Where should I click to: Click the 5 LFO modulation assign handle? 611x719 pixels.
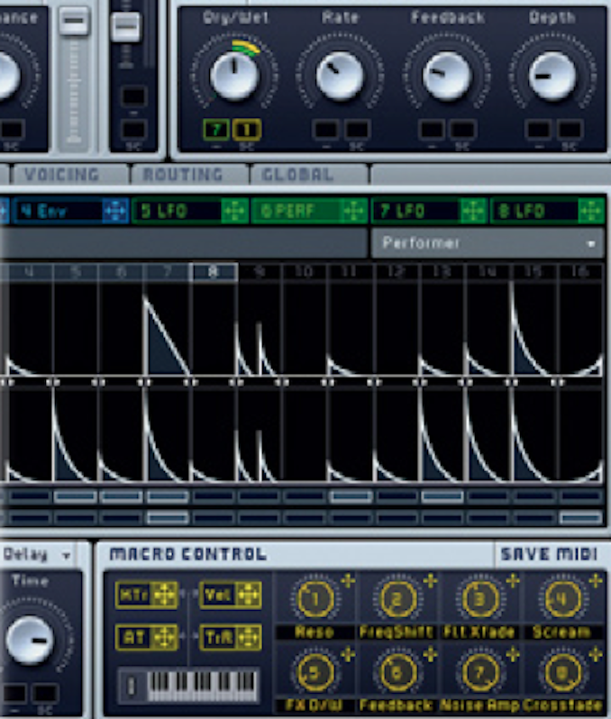coord(233,213)
